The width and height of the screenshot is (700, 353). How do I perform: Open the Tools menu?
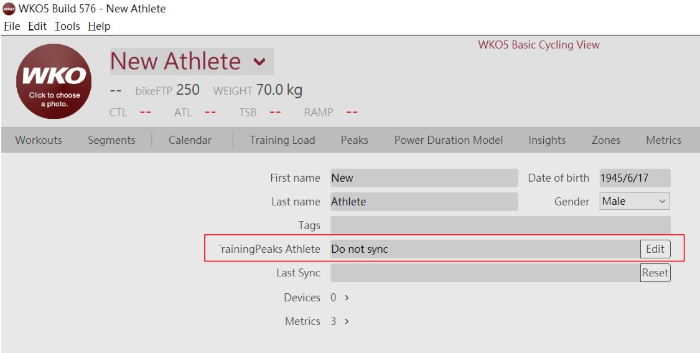click(x=67, y=26)
